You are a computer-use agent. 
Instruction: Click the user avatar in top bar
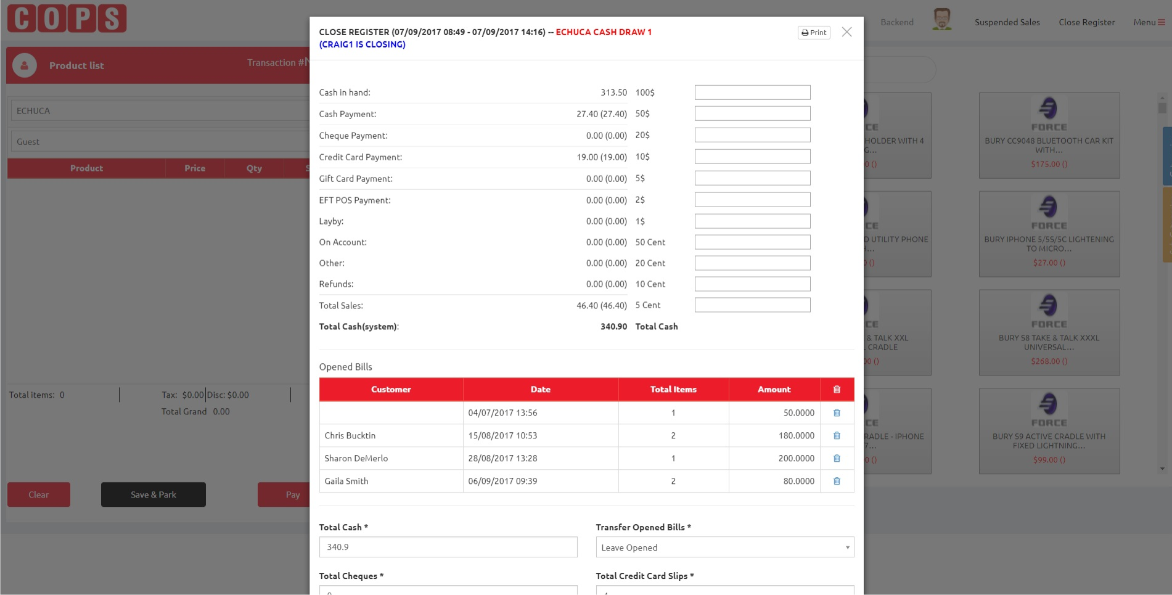941,20
